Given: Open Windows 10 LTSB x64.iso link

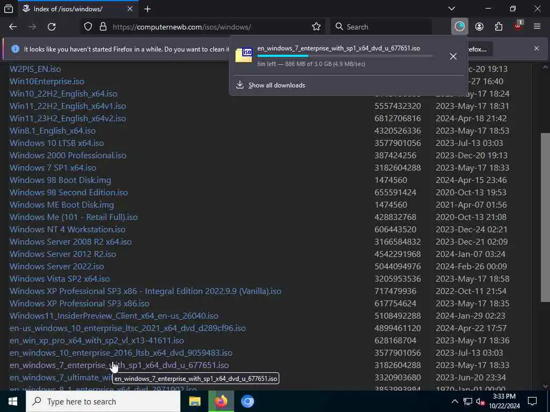Looking at the screenshot, I should (x=57, y=143).
